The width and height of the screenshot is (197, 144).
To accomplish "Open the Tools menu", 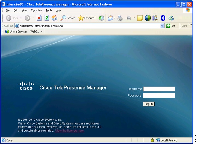I will click(x=49, y=10).
